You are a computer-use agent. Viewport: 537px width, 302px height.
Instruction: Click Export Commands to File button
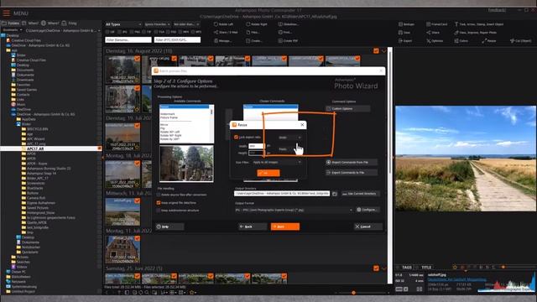[x=352, y=173]
